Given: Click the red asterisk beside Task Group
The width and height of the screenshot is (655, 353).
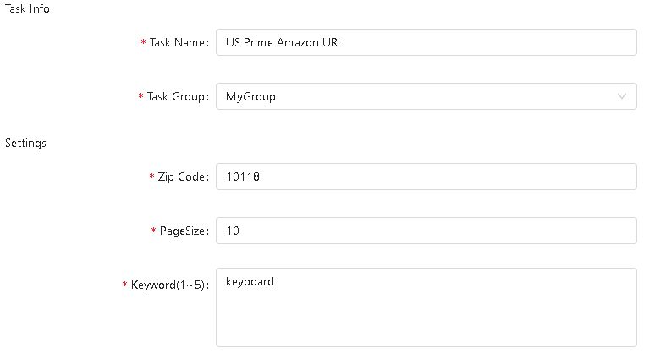Looking at the screenshot, I should (x=140, y=97).
